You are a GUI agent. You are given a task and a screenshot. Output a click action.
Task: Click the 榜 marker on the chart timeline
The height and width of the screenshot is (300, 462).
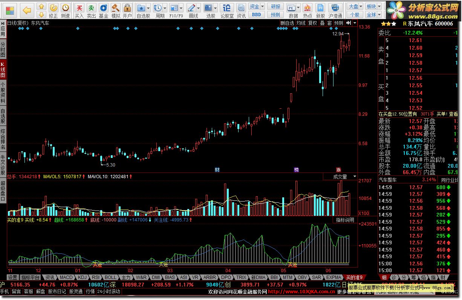[x=296, y=170]
